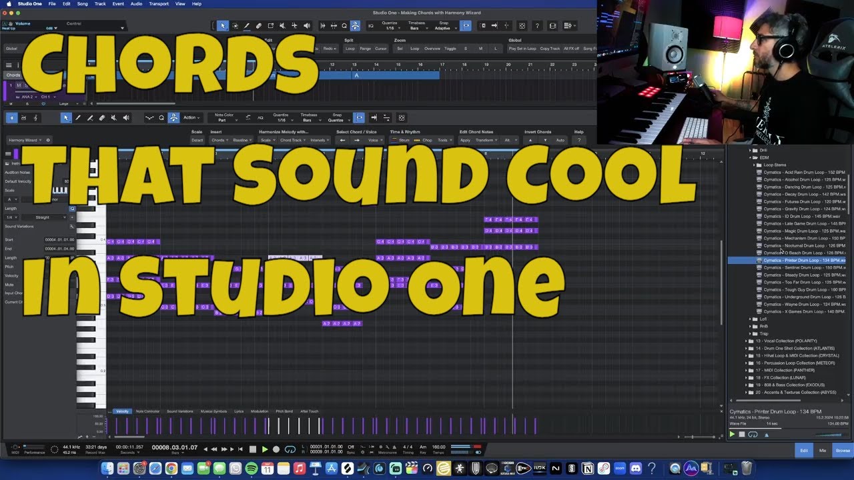Open Discord from the Dock

(x=636, y=469)
